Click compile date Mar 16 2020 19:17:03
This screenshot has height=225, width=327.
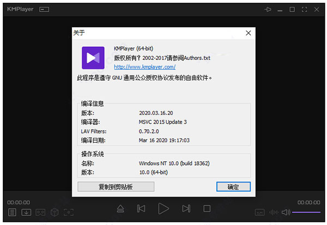[164, 141]
